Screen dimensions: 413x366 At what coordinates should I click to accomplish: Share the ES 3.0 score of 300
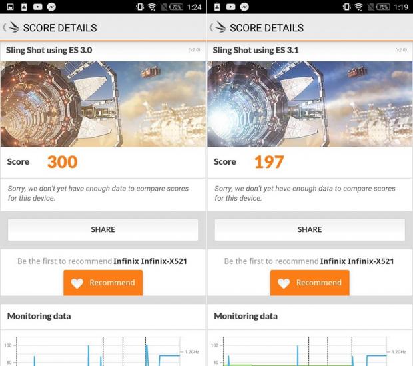pyautogui.click(x=103, y=229)
